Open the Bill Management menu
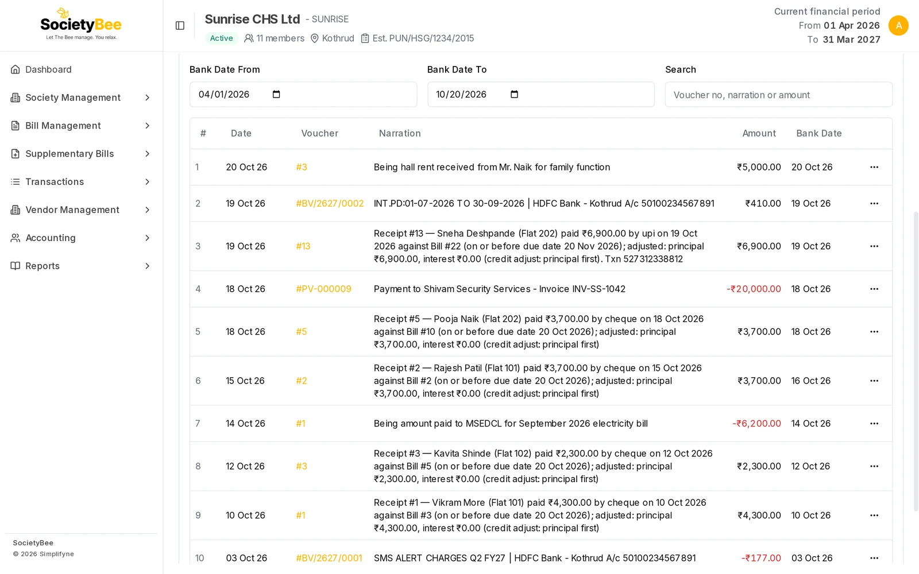This screenshot has height=574, width=919. pyautogui.click(x=81, y=126)
